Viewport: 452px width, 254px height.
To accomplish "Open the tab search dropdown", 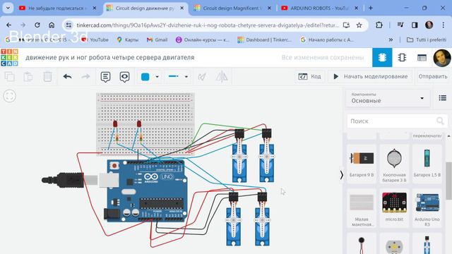I will (x=8, y=8).
